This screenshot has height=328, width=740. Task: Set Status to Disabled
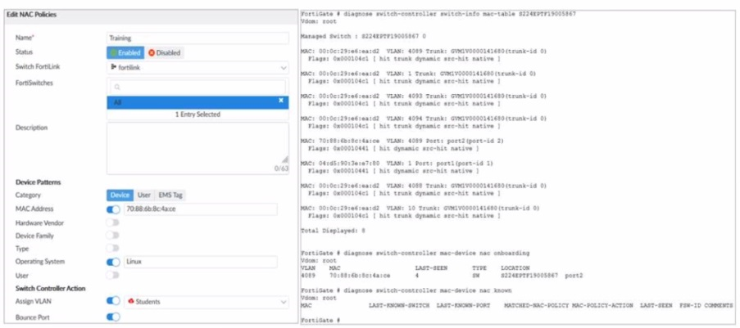(164, 53)
